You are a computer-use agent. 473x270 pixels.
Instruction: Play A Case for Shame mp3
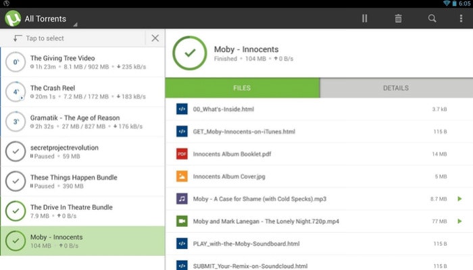point(459,199)
